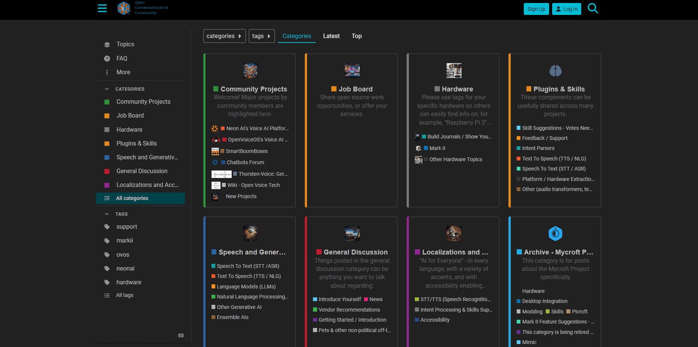
Task: Select All categories in the sidebar
Action: (141, 198)
